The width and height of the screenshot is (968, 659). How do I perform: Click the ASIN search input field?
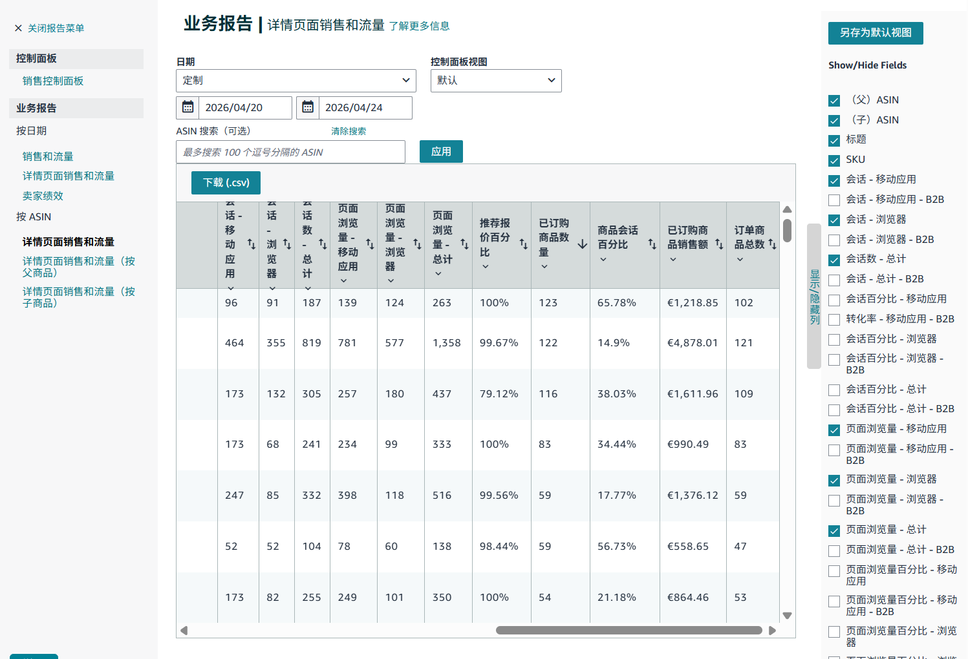(x=290, y=152)
